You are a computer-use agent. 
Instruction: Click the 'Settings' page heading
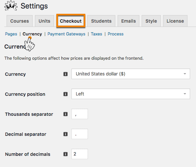[34, 6]
